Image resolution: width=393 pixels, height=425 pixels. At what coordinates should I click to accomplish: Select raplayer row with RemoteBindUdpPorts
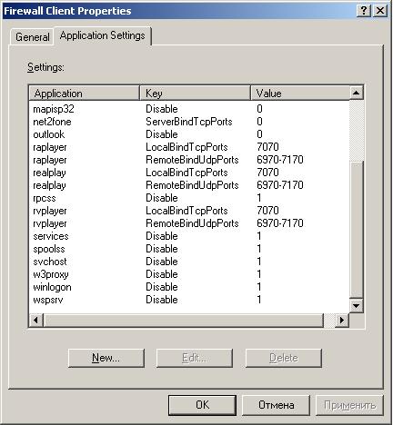pyautogui.click(x=189, y=160)
